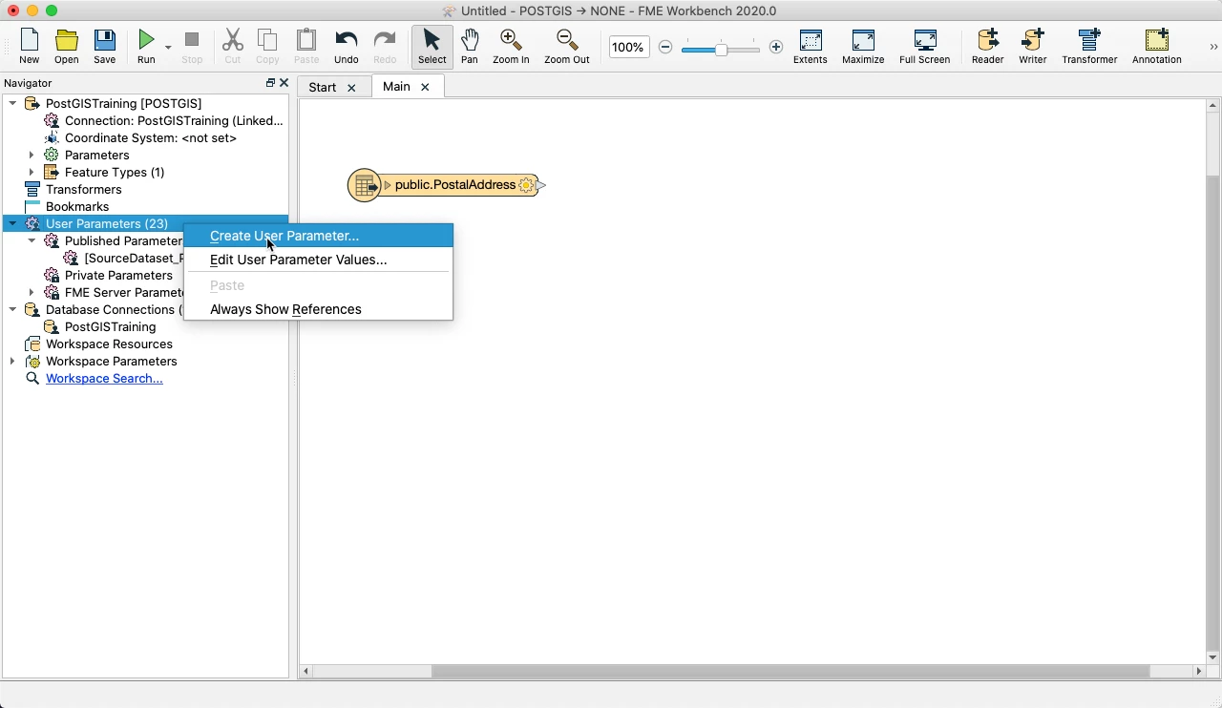This screenshot has width=1222, height=708.
Task: Open a workspace with the Open icon
Action: [x=67, y=46]
